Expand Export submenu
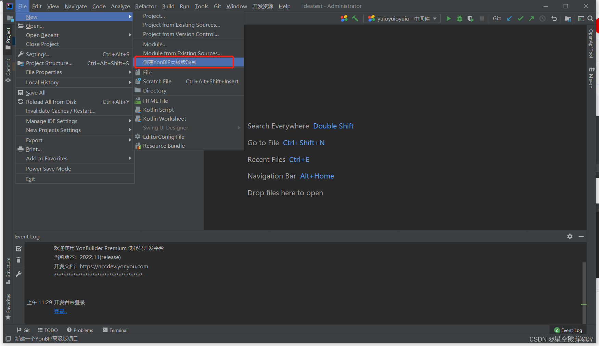 (75, 140)
